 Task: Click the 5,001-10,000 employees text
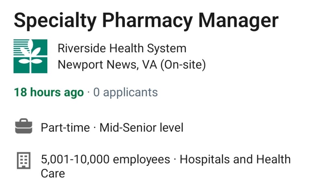coord(105,159)
